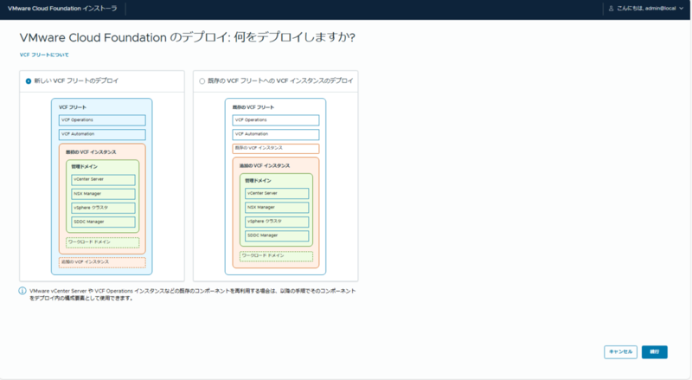
Task: Click 既存の VCF インスタンス box in right diagram
Action: [276, 149]
